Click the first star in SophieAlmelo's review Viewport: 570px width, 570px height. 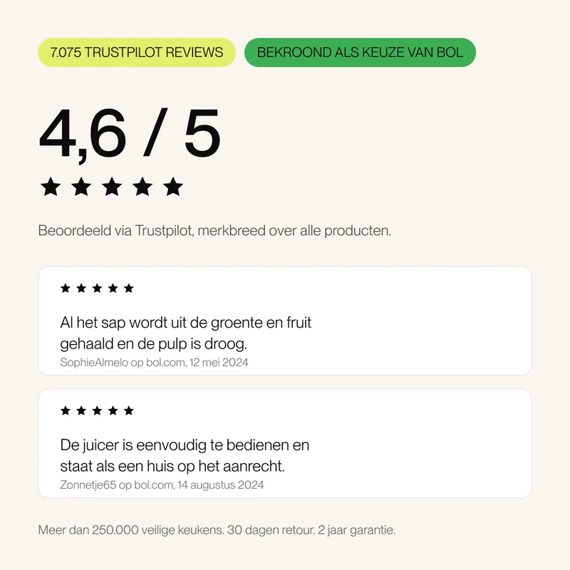click(66, 289)
